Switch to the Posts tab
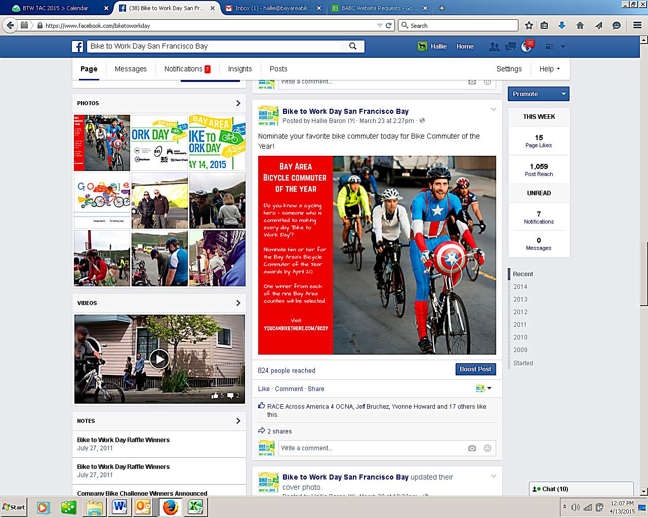Viewport: 648px width, 518px height. [278, 69]
